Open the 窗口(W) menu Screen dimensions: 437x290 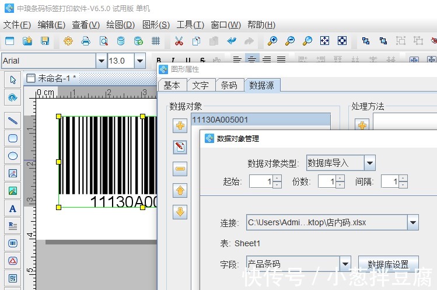(226, 25)
